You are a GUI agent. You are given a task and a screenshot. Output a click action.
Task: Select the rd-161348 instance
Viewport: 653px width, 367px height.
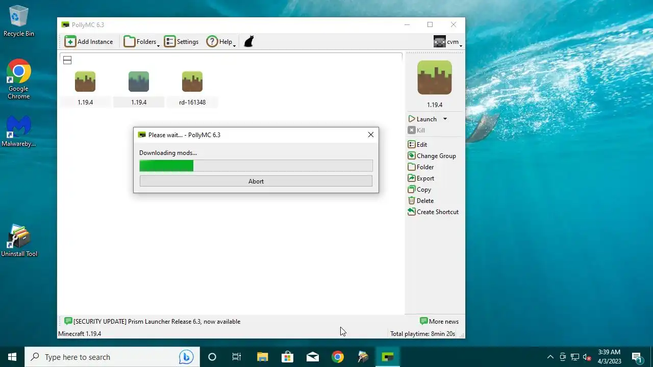(x=192, y=88)
